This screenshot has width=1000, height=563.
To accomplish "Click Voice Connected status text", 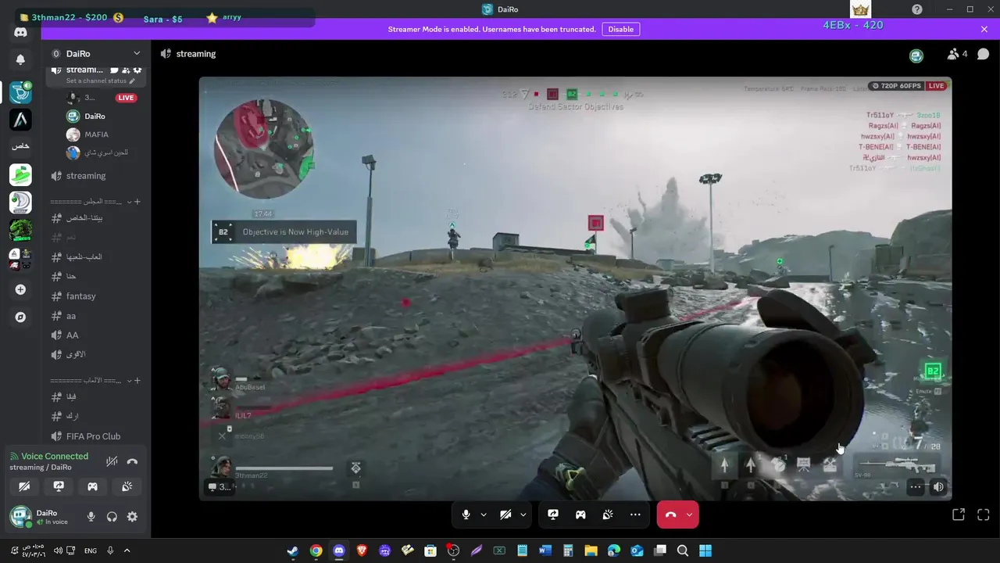I will (x=55, y=456).
